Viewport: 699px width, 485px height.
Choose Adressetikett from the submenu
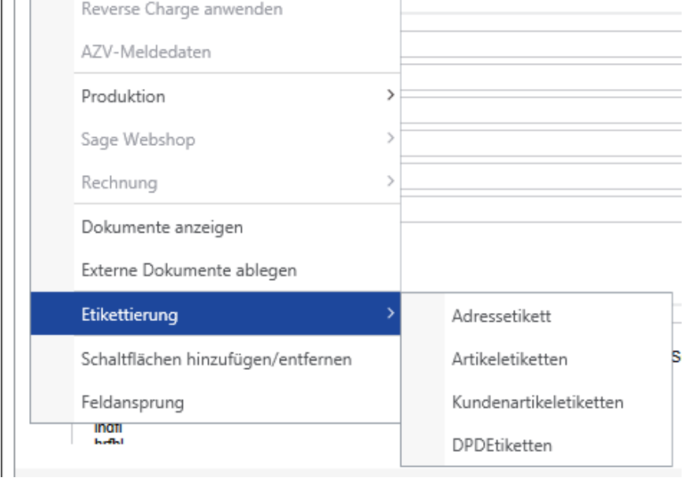tap(501, 317)
